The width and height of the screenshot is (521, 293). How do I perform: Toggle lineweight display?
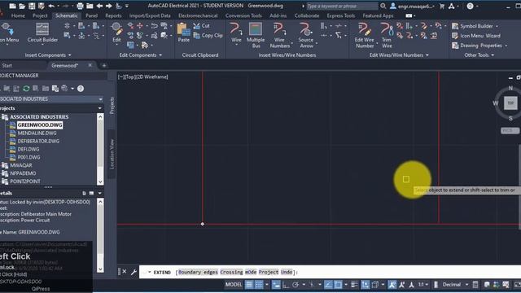click(x=355, y=285)
